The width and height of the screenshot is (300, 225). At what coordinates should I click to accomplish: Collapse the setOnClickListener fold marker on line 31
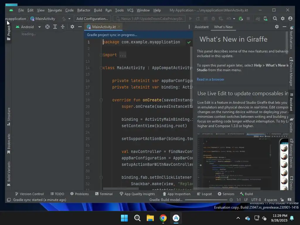(x=101, y=178)
